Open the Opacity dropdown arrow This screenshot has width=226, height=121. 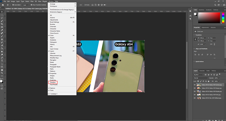(219, 78)
